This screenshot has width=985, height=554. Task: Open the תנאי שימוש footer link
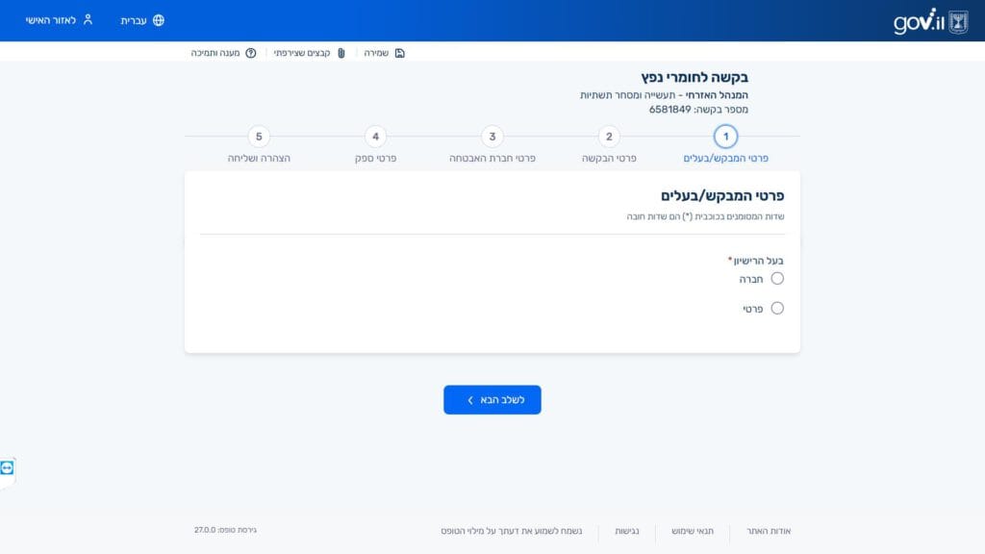693,531
